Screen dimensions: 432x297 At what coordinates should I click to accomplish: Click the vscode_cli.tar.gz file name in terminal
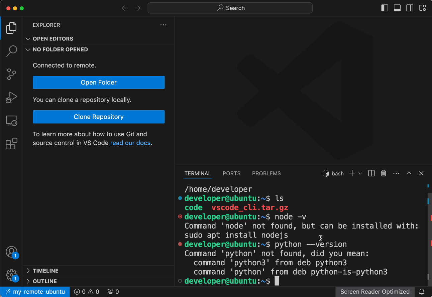coord(250,207)
